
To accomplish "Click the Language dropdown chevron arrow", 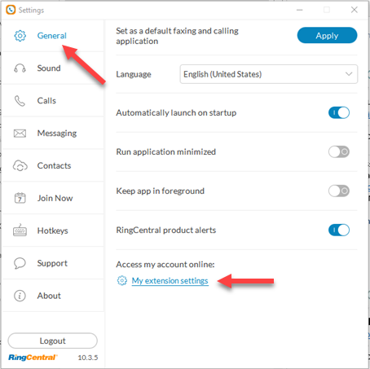I will (x=349, y=74).
